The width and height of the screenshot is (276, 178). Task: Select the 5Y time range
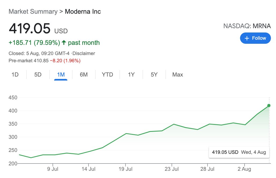click(x=154, y=75)
